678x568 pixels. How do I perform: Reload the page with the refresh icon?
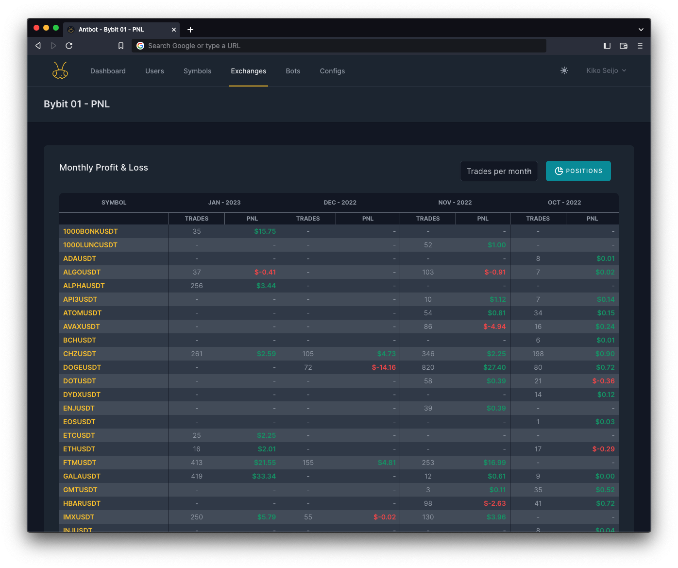tap(69, 46)
